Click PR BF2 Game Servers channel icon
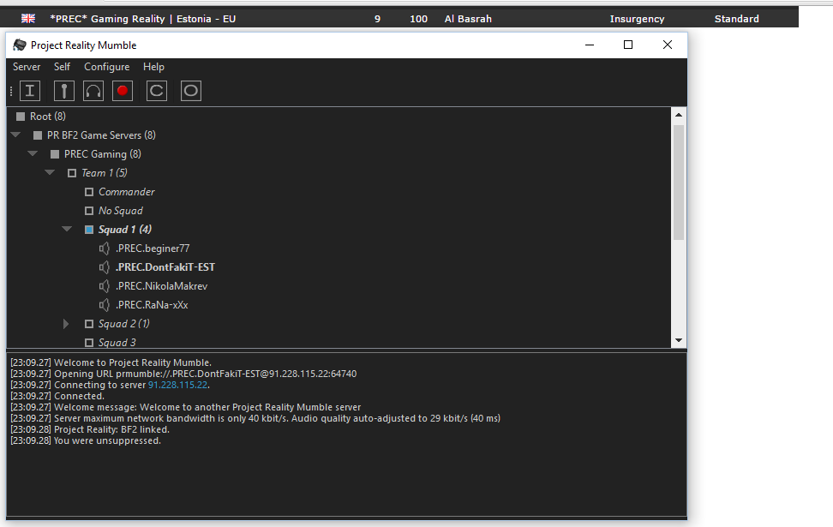833x527 pixels. pyautogui.click(x=38, y=135)
